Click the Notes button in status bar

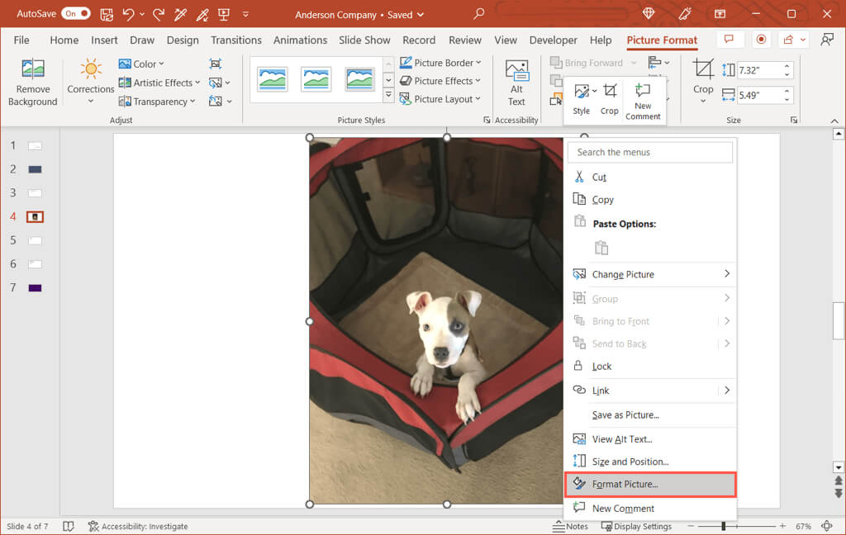tap(571, 526)
